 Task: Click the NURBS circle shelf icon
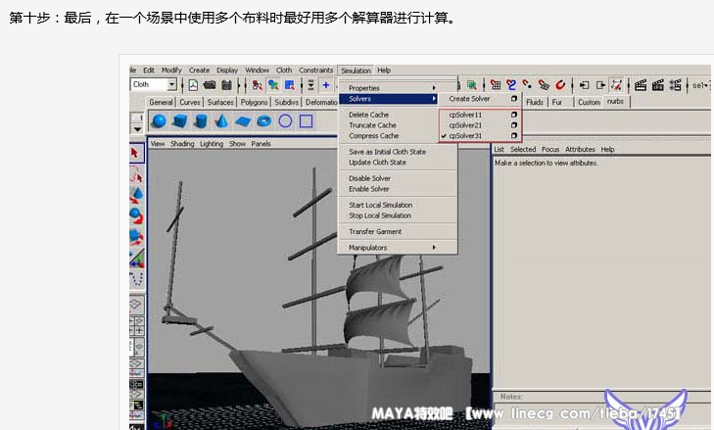(285, 121)
